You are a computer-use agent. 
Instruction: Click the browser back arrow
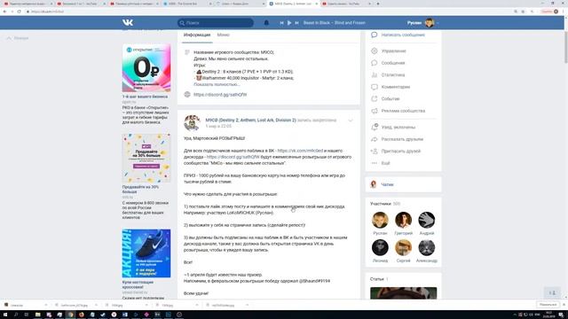[x=4, y=12]
